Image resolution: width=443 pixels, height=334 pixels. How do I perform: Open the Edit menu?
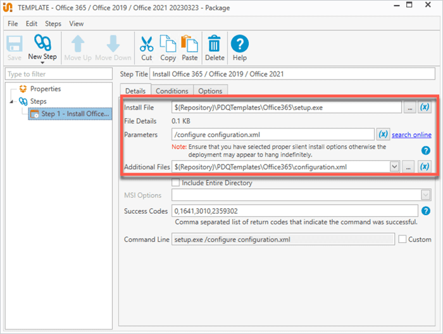click(32, 23)
